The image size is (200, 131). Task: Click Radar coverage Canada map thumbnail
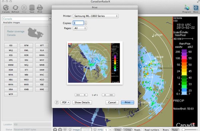pyautogui.click(x=26, y=33)
